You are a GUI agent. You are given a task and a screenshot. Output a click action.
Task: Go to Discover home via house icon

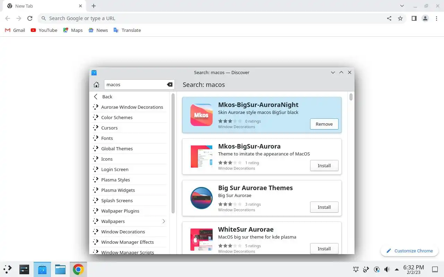96,85
